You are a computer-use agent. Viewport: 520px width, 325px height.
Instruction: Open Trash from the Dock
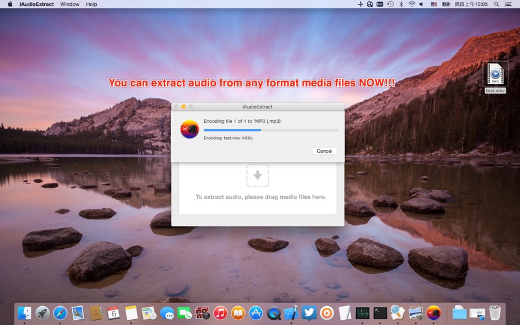click(495, 313)
